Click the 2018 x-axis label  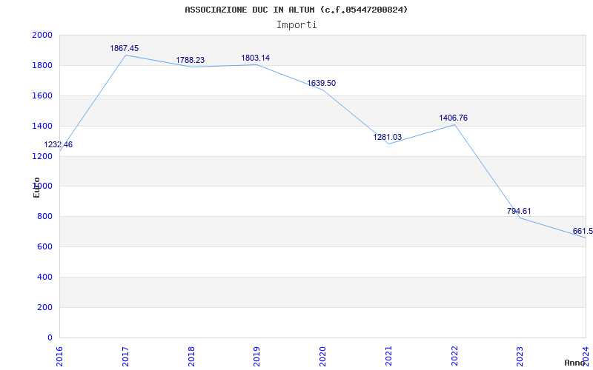[x=191, y=357]
